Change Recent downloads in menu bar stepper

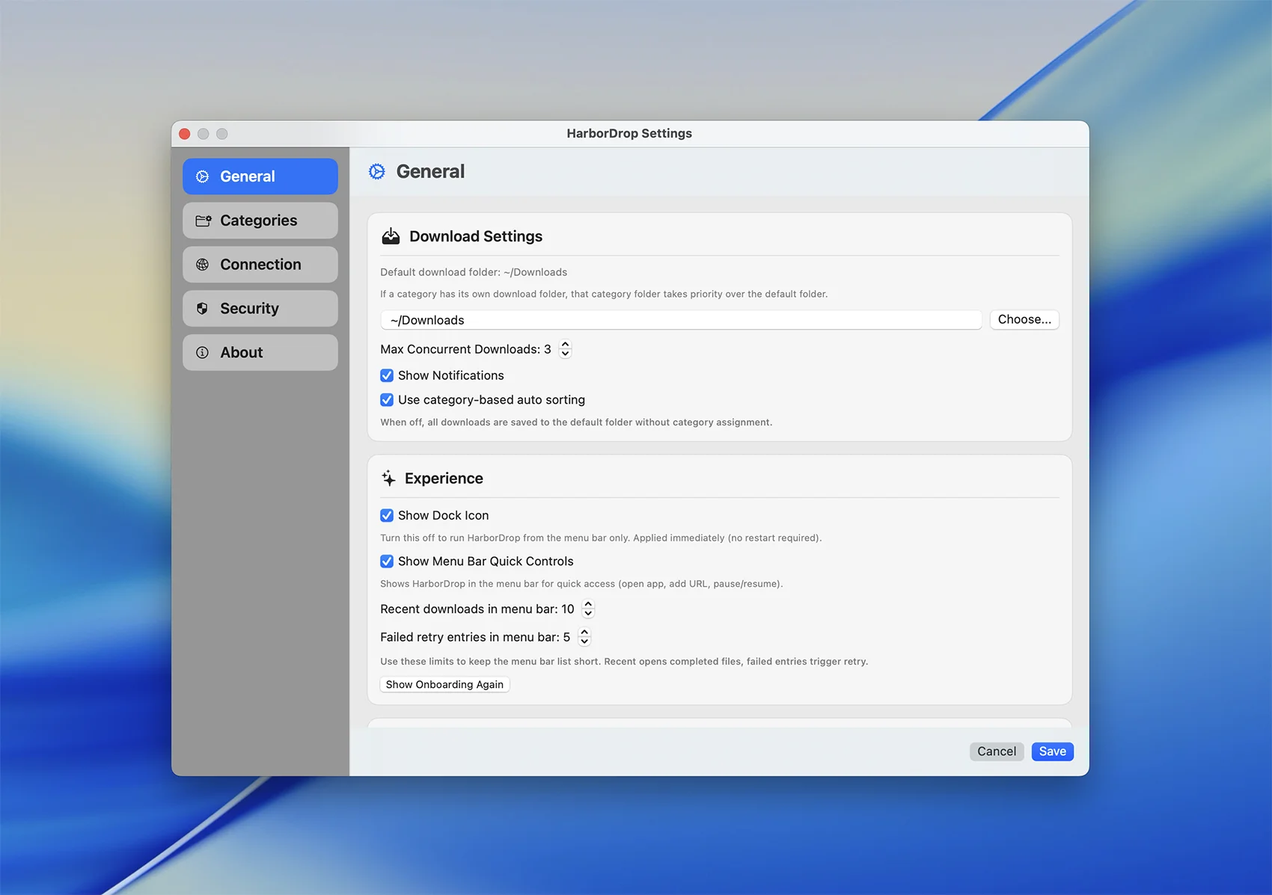(588, 609)
